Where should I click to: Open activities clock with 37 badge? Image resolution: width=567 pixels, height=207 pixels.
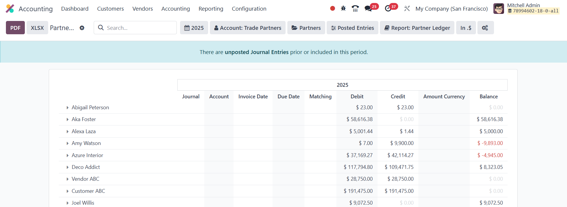[388, 9]
